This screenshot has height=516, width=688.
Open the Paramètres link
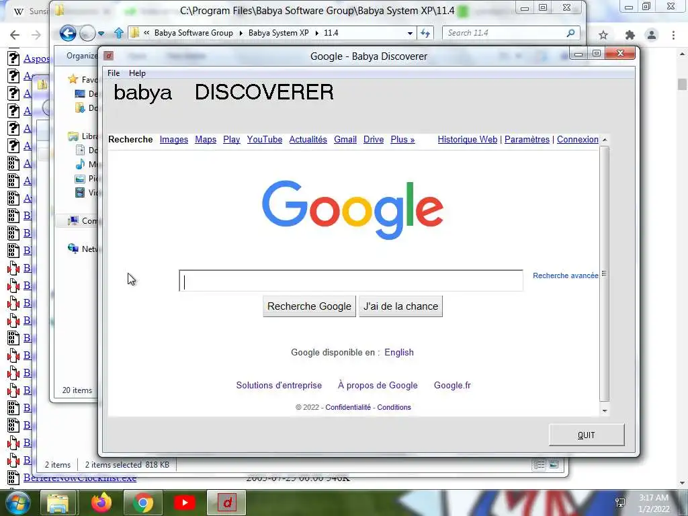(x=527, y=140)
